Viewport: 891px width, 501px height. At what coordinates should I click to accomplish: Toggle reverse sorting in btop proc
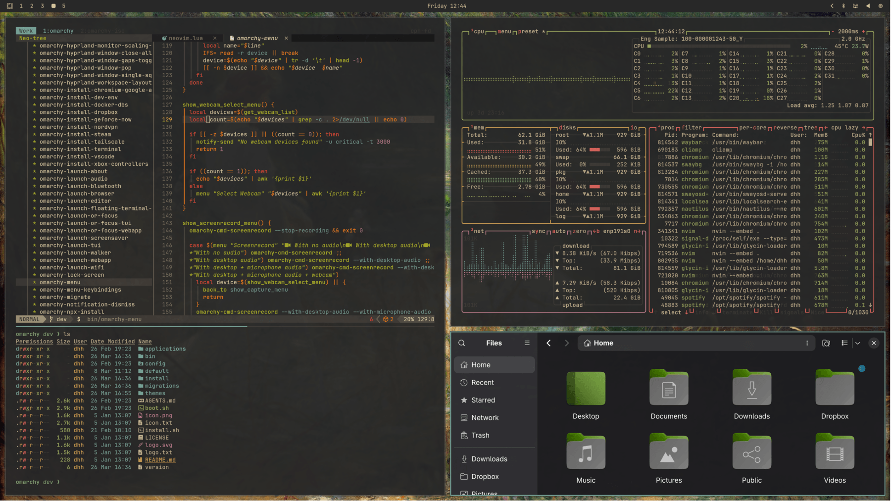tap(786, 128)
